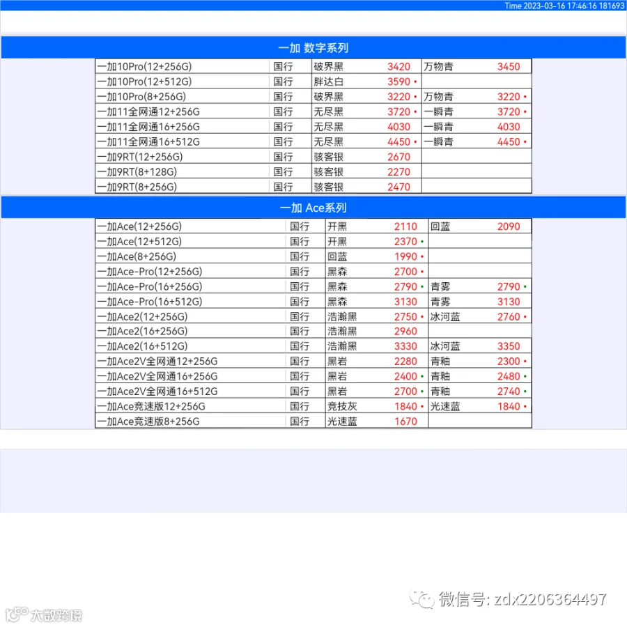Click price 2110 for 开黑
The image size is (627, 627).
405,226
